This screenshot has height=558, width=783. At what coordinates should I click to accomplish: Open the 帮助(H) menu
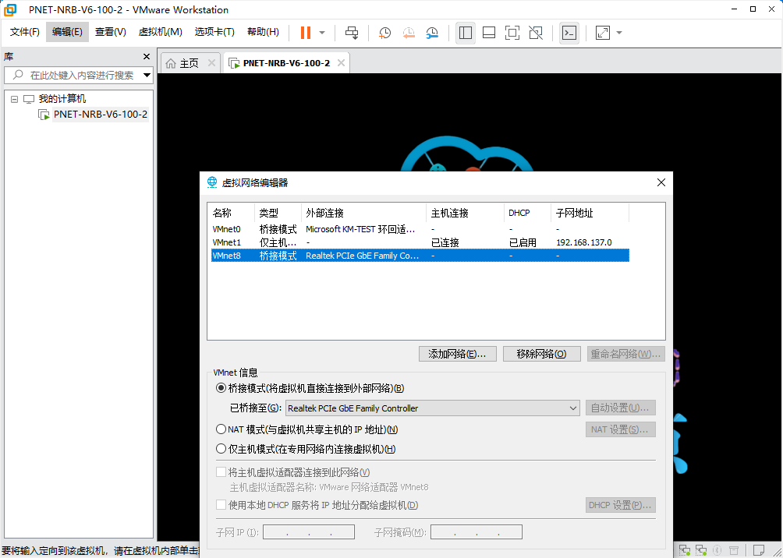coord(263,33)
